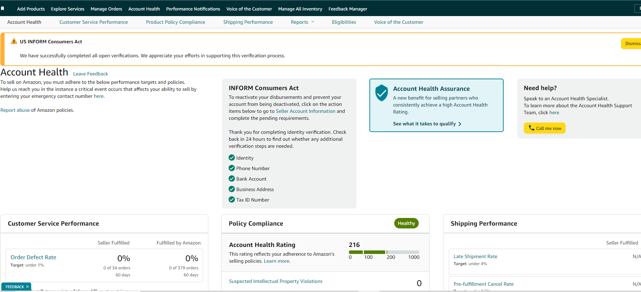
Task: Click the Policy Compliance card heading
Action: [256, 224]
